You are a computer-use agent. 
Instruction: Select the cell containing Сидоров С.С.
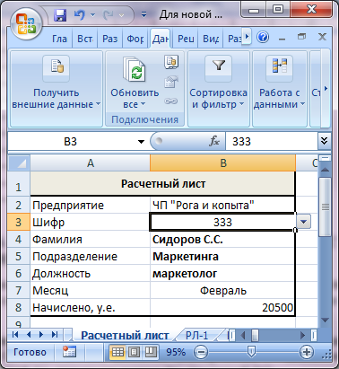[x=222, y=239]
